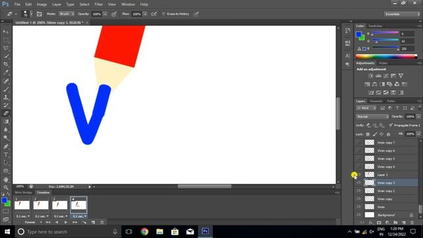This screenshot has width=423, height=238.
Task: Select the Eraser tool in toolbox
Action: 6,113
